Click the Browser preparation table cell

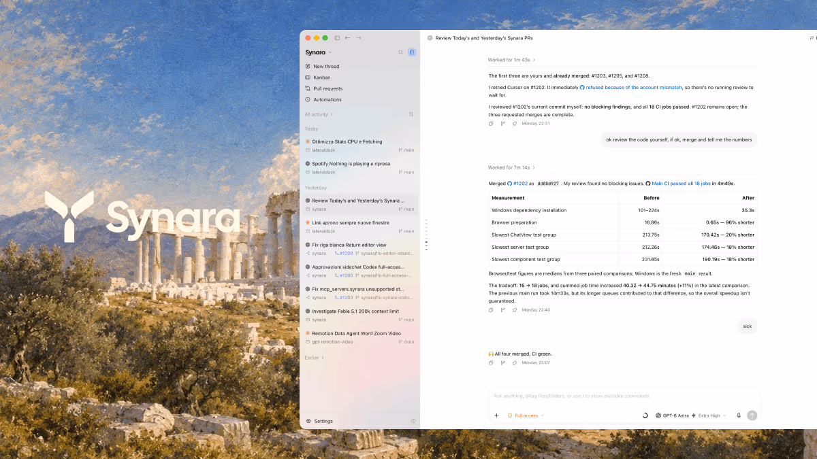tap(554, 222)
